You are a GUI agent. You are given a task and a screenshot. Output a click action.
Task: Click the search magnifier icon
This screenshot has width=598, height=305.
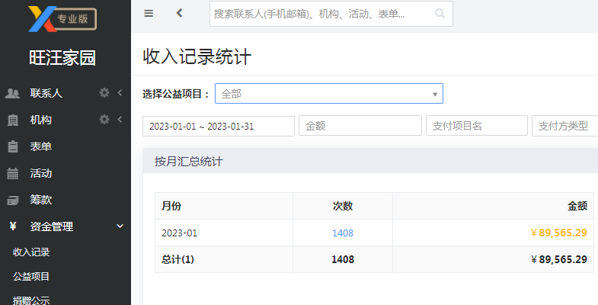click(440, 14)
